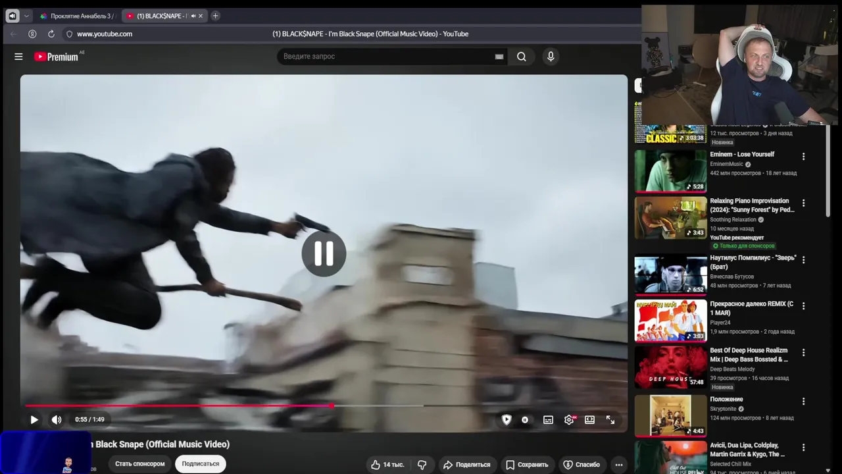This screenshot has width=842, height=474.
Task: Open the Relaxing Piano Improvisation thumbnail
Action: [x=670, y=217]
